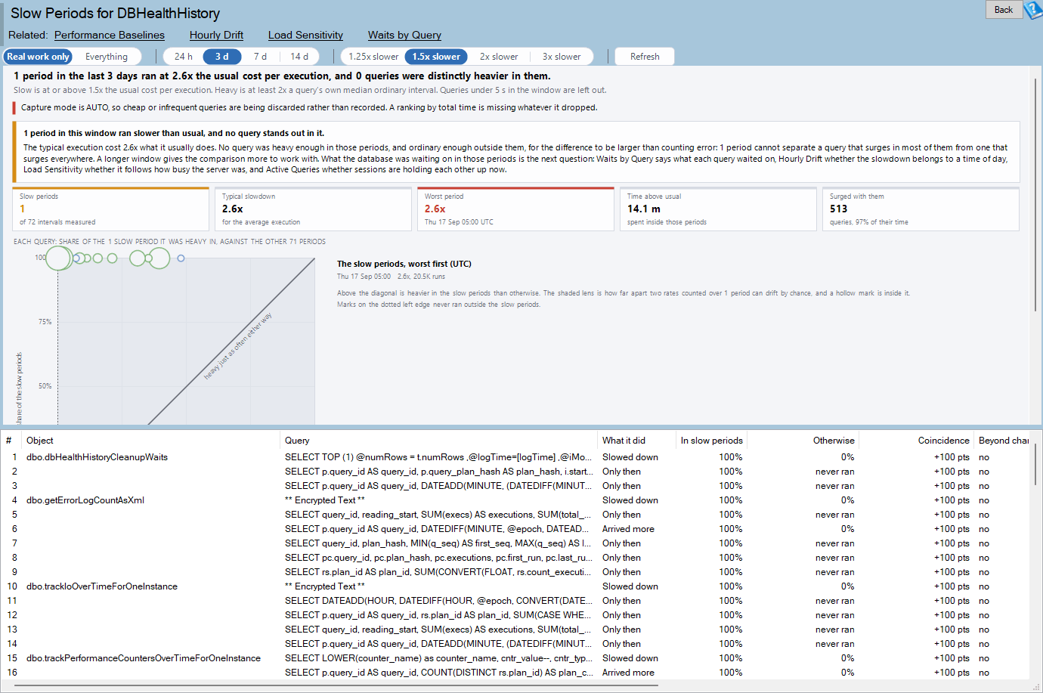Refresh the slow periods report
This screenshot has width=1043, height=693.
pos(645,57)
